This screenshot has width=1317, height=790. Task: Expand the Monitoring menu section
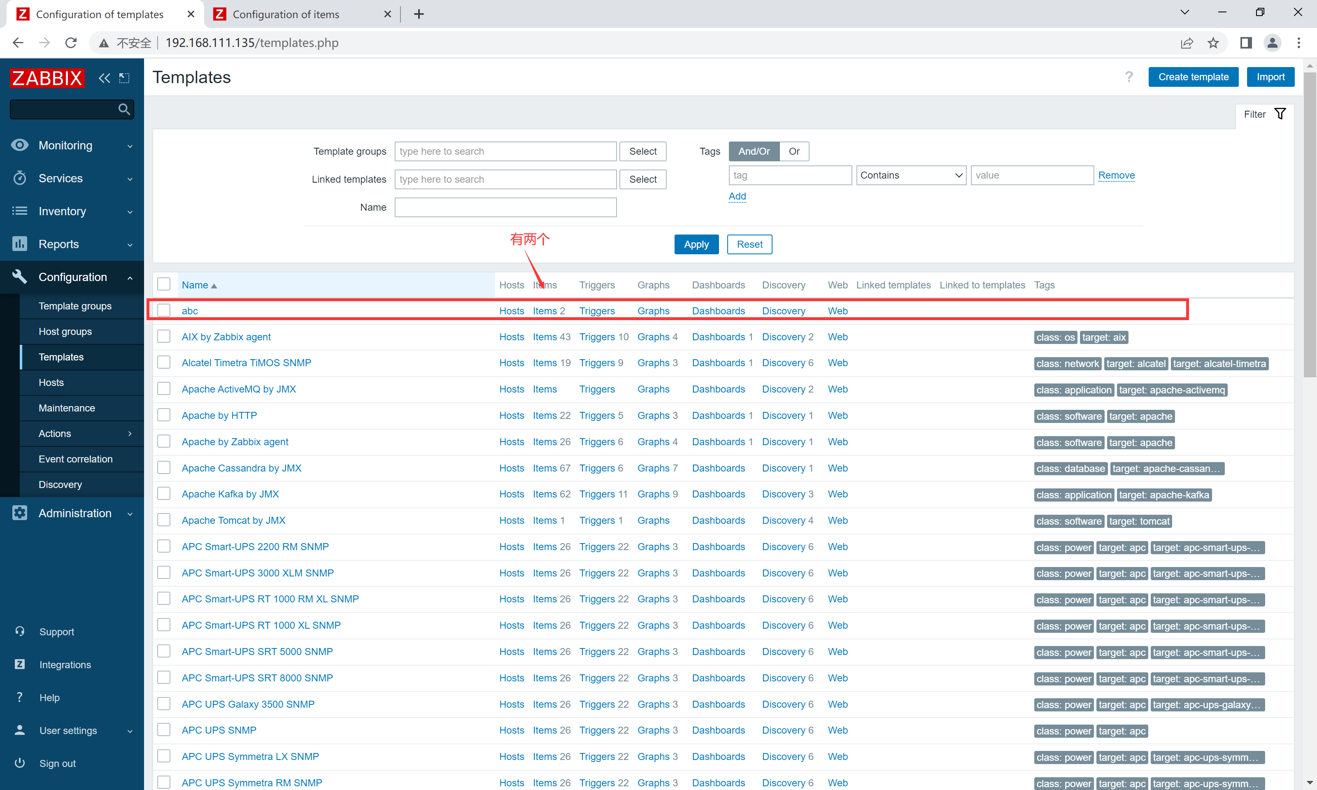[x=130, y=146]
